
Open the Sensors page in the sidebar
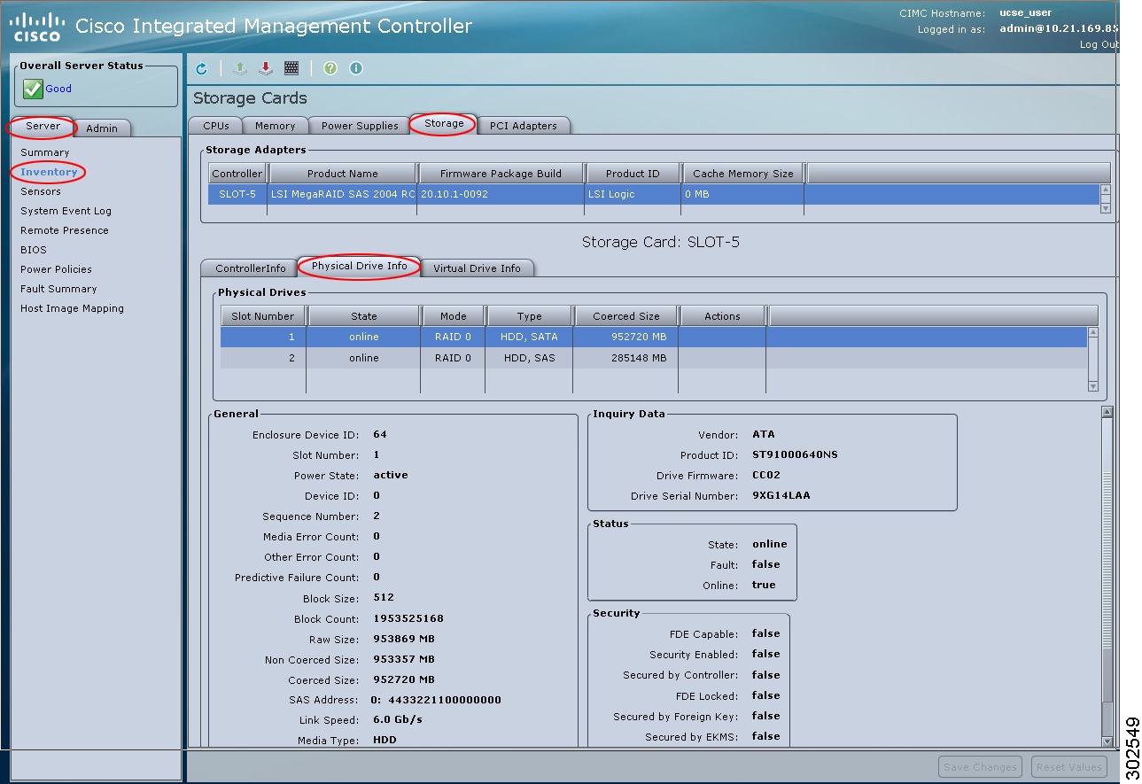(x=41, y=191)
